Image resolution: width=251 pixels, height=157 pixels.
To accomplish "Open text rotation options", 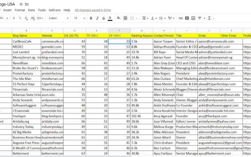I will tap(171, 18).
